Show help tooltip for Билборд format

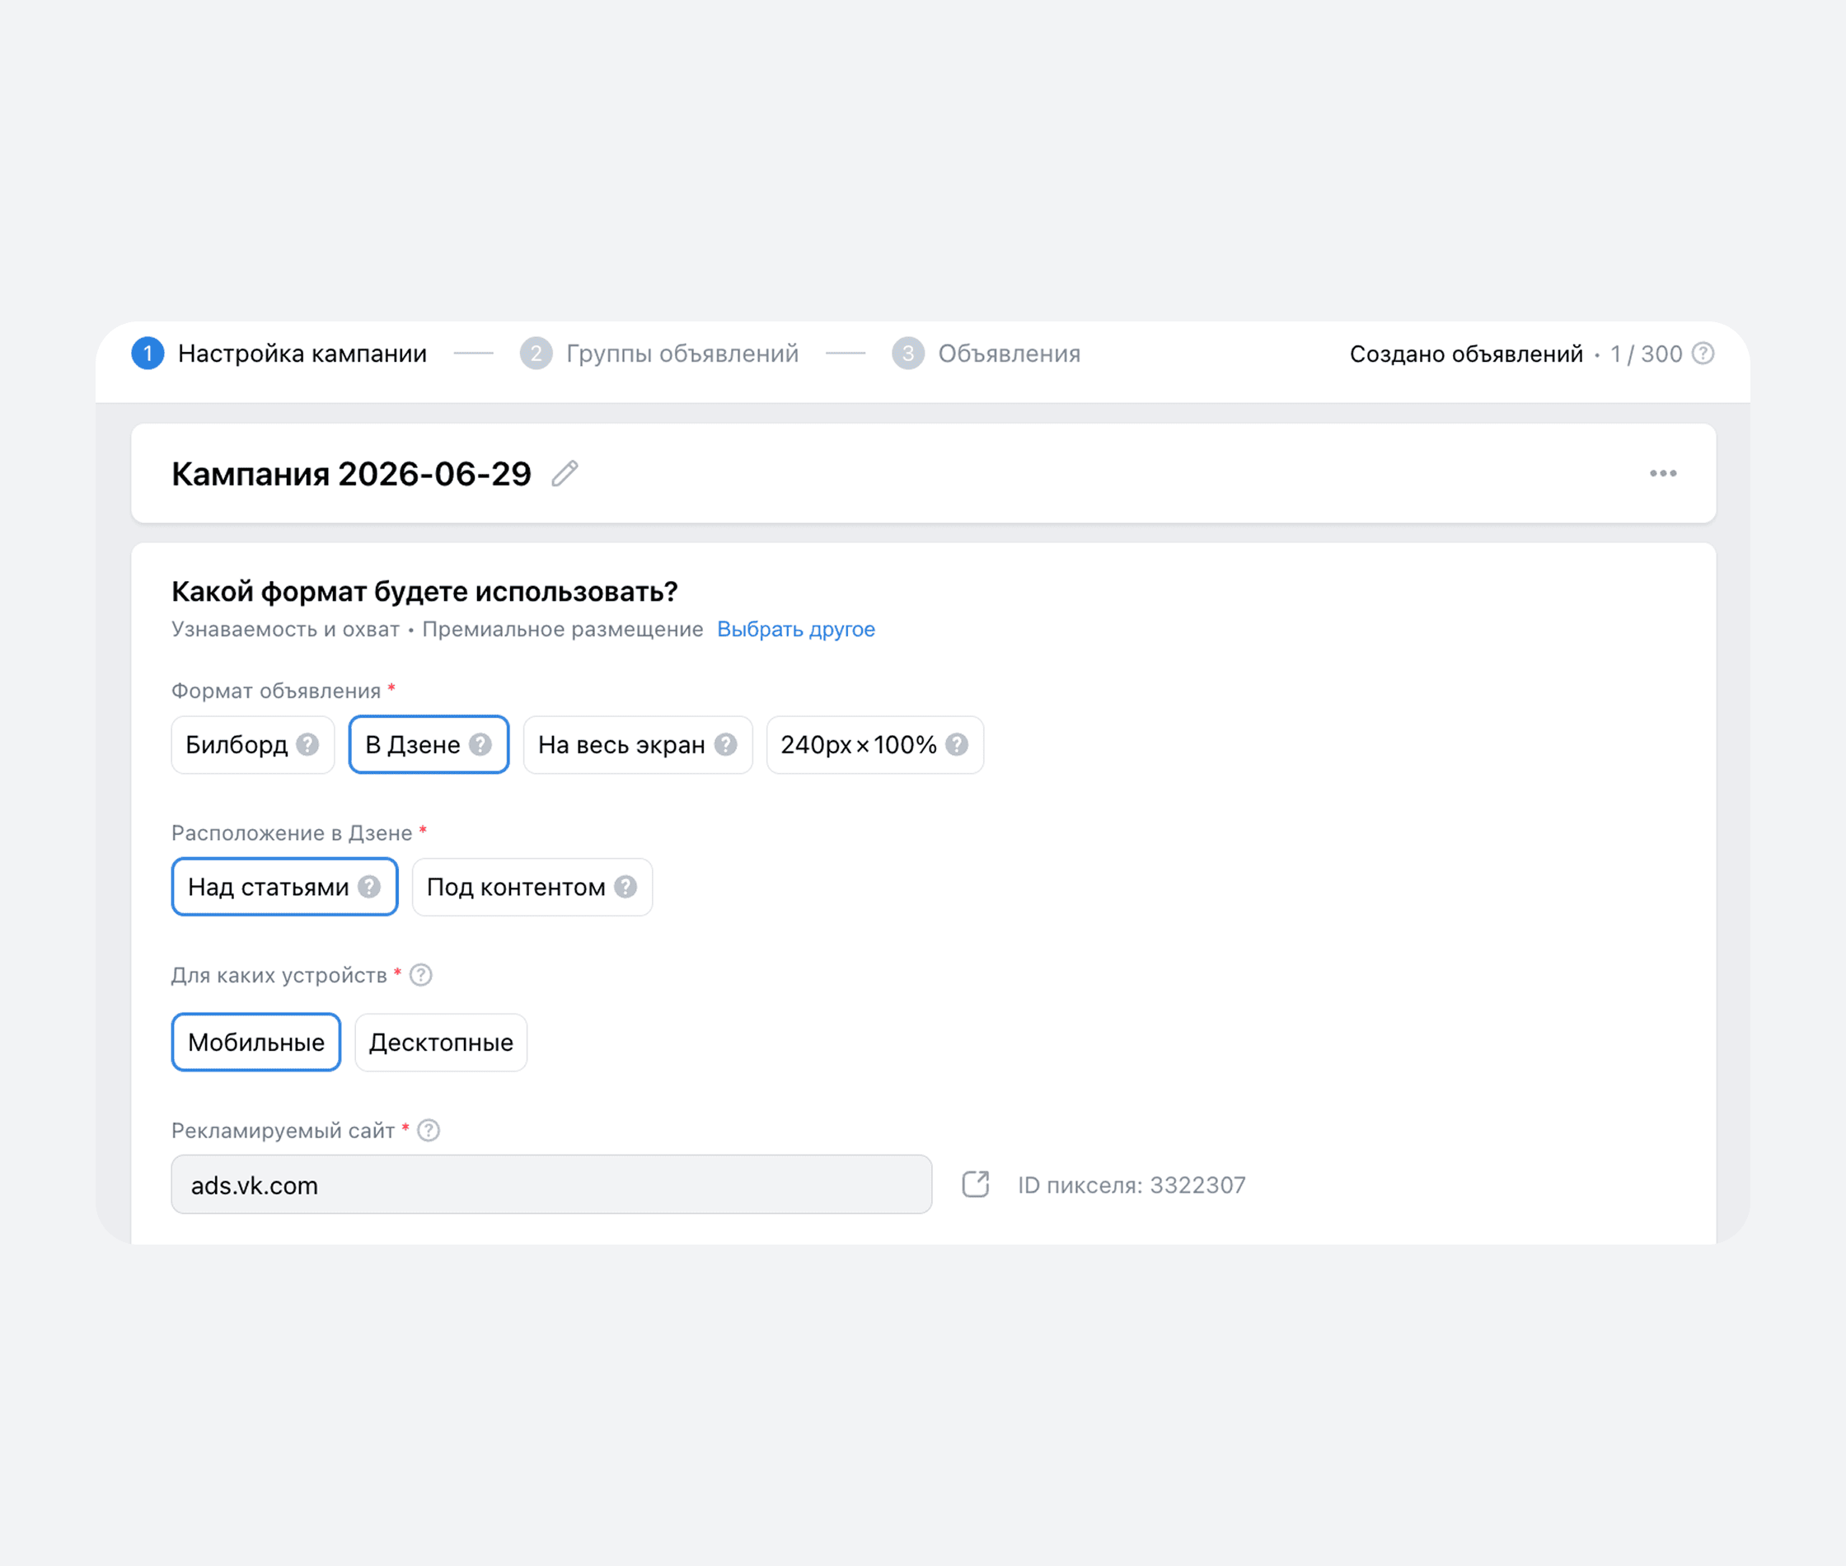[308, 744]
